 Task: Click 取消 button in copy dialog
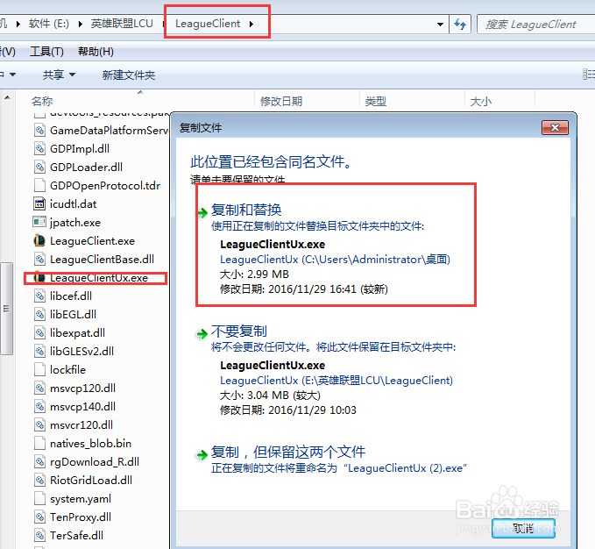pyautogui.click(x=523, y=528)
